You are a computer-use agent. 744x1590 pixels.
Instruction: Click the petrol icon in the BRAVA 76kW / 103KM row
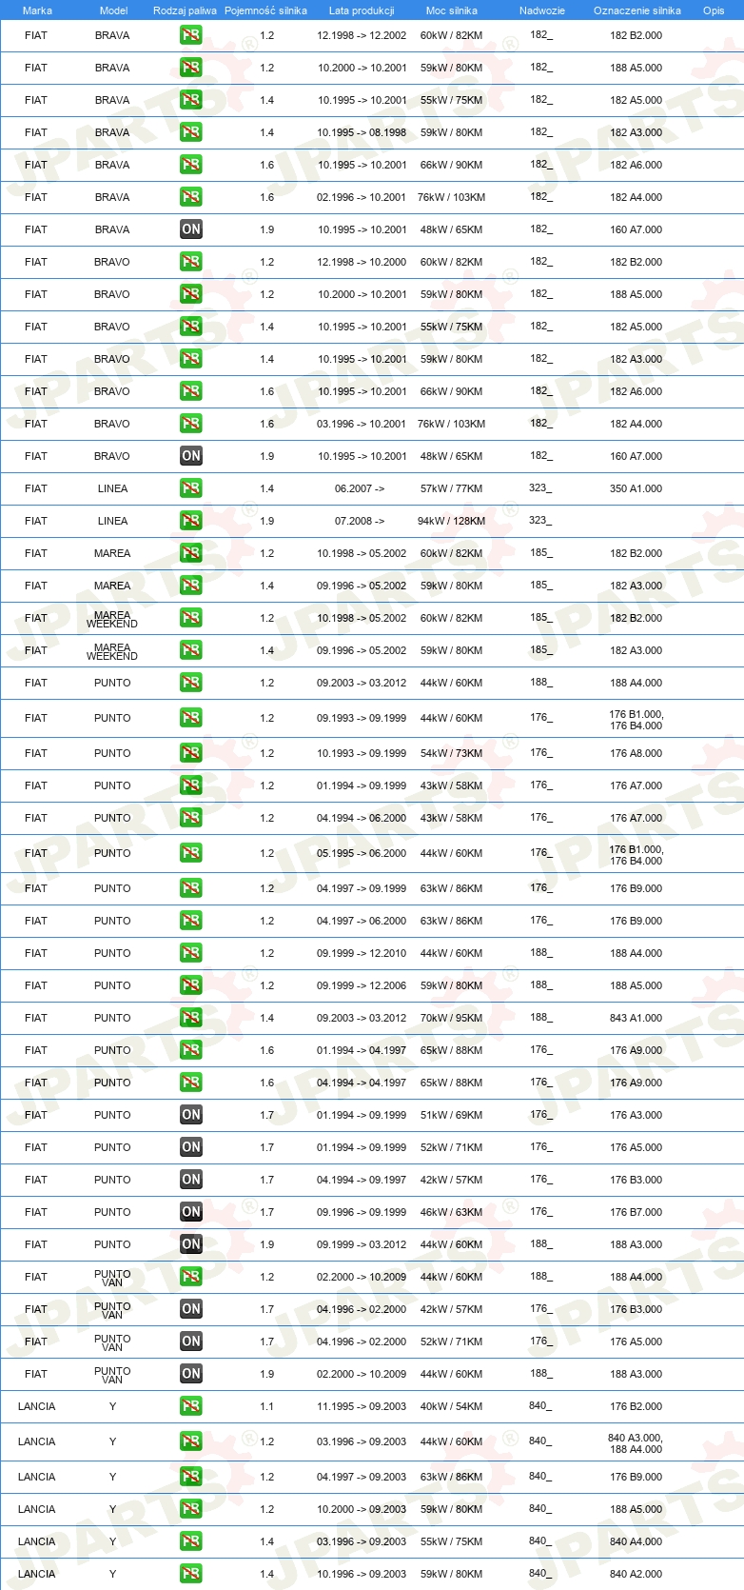pos(191,197)
